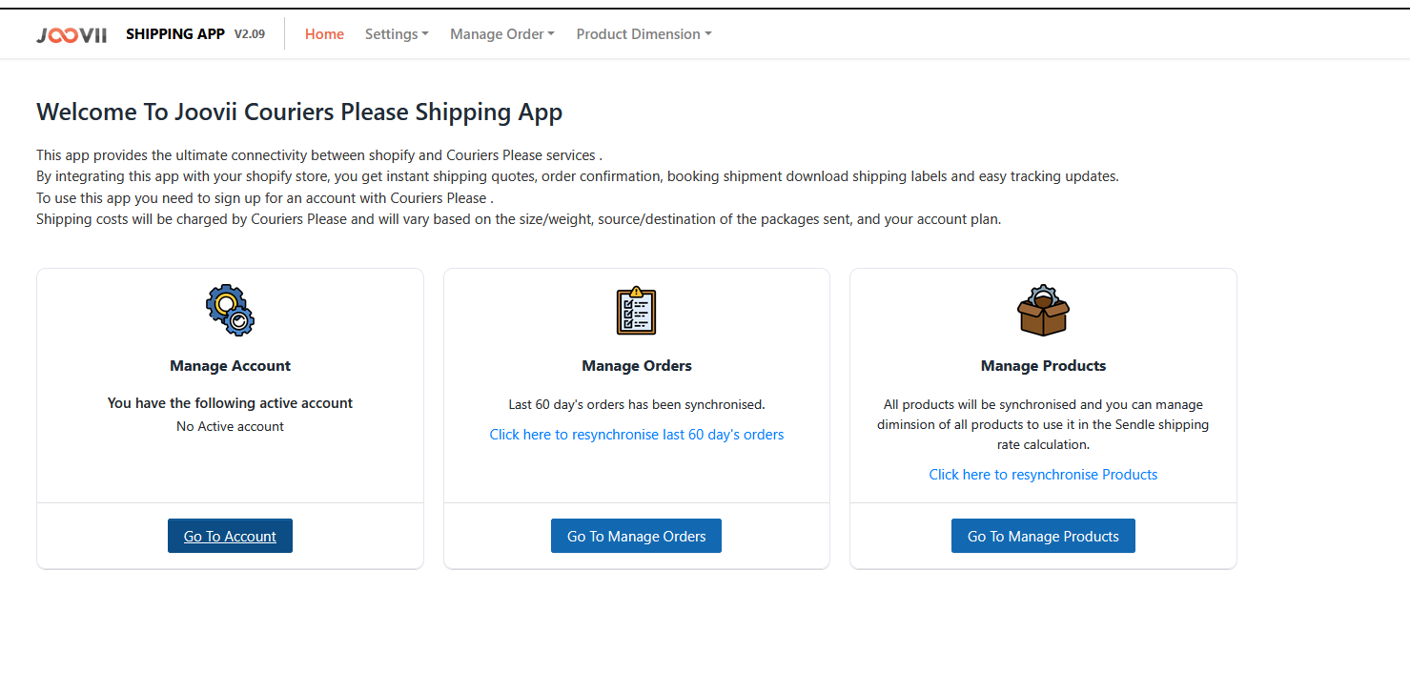
Task: Click the Manage Products card title
Action: (x=1043, y=366)
